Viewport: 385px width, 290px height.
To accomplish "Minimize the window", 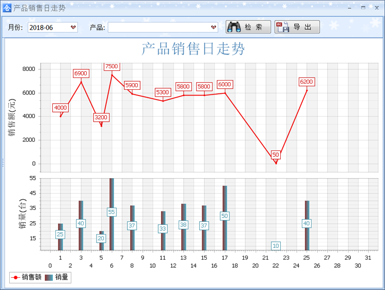I will (x=350, y=8).
